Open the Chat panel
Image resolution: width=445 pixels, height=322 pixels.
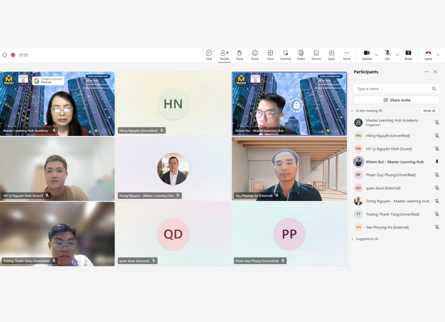click(x=209, y=55)
